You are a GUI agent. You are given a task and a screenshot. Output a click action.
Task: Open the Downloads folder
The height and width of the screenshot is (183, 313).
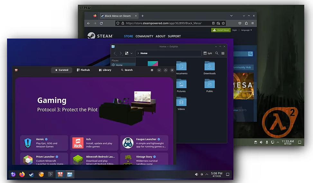[210, 68]
